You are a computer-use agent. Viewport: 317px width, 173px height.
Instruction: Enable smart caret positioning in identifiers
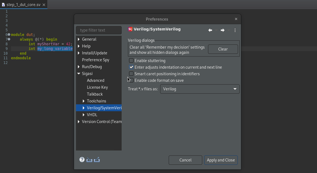131,74
